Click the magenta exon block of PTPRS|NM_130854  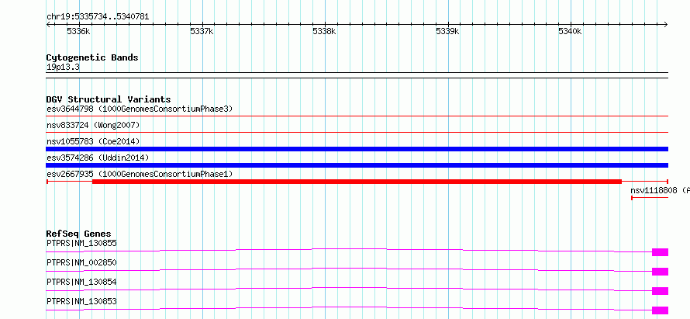tap(660, 291)
